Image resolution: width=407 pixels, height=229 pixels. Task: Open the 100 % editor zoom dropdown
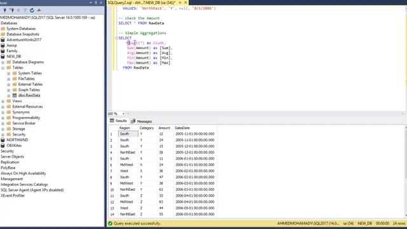pos(123,114)
